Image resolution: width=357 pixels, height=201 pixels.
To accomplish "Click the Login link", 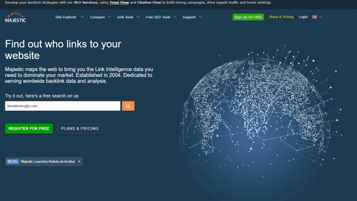I will (303, 17).
